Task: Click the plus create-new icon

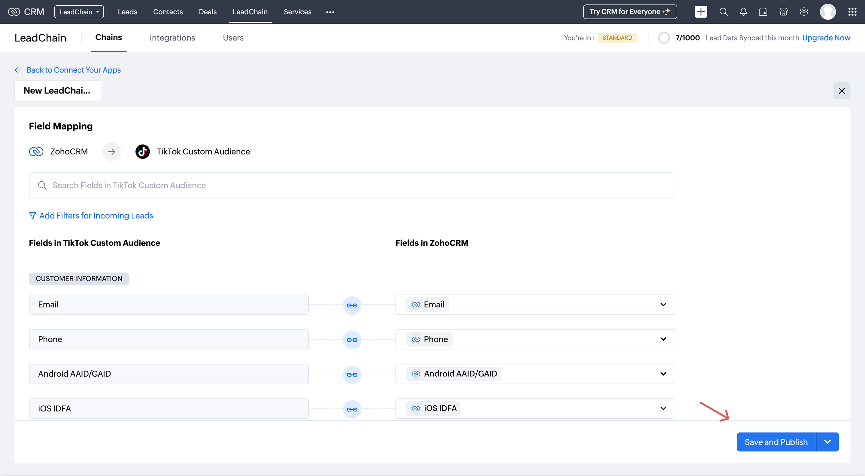Action: click(700, 12)
